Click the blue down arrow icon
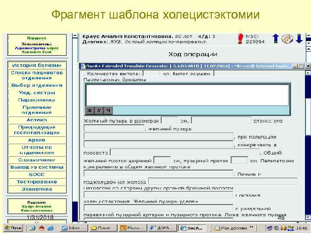This screenshot has height=233, width=311. click(x=299, y=39)
